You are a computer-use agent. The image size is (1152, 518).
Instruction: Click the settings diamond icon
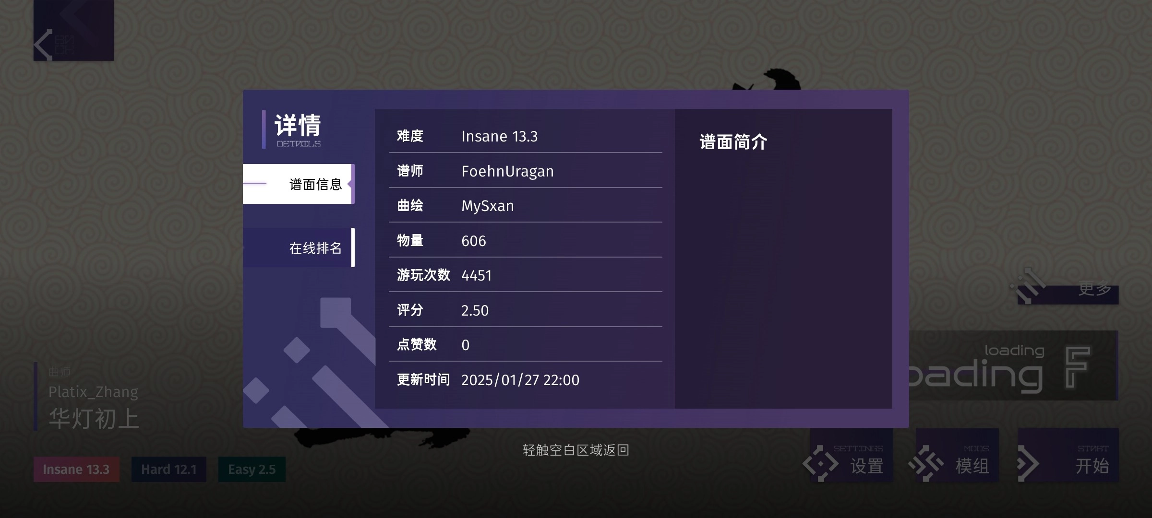pyautogui.click(x=820, y=463)
